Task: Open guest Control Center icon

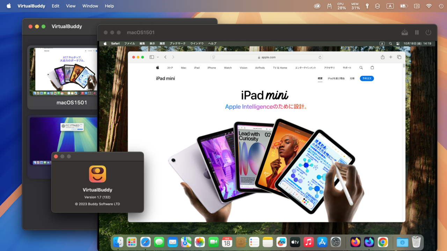Action: click(x=398, y=44)
